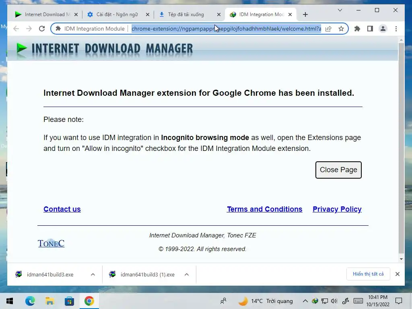Screen dimensions: 412x309
Task: Open the volume control tray icon
Action: 334,301
